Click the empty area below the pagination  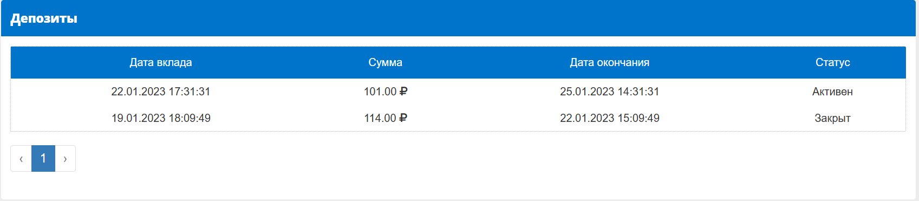point(458,186)
